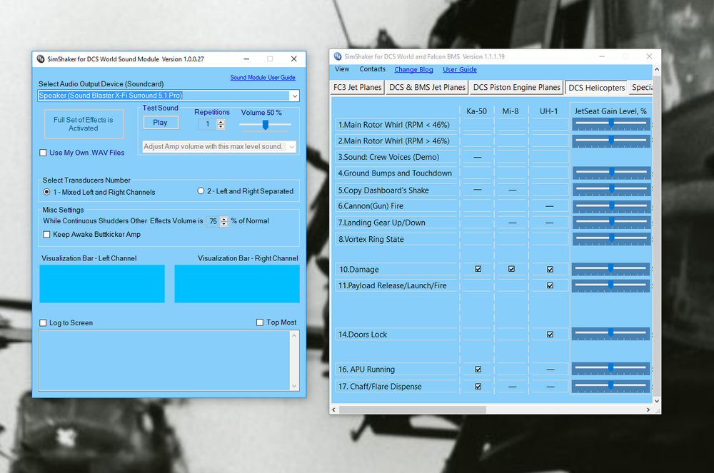The image size is (714, 473).
Task: Open the Audio Output Device dropdown
Action: [295, 96]
